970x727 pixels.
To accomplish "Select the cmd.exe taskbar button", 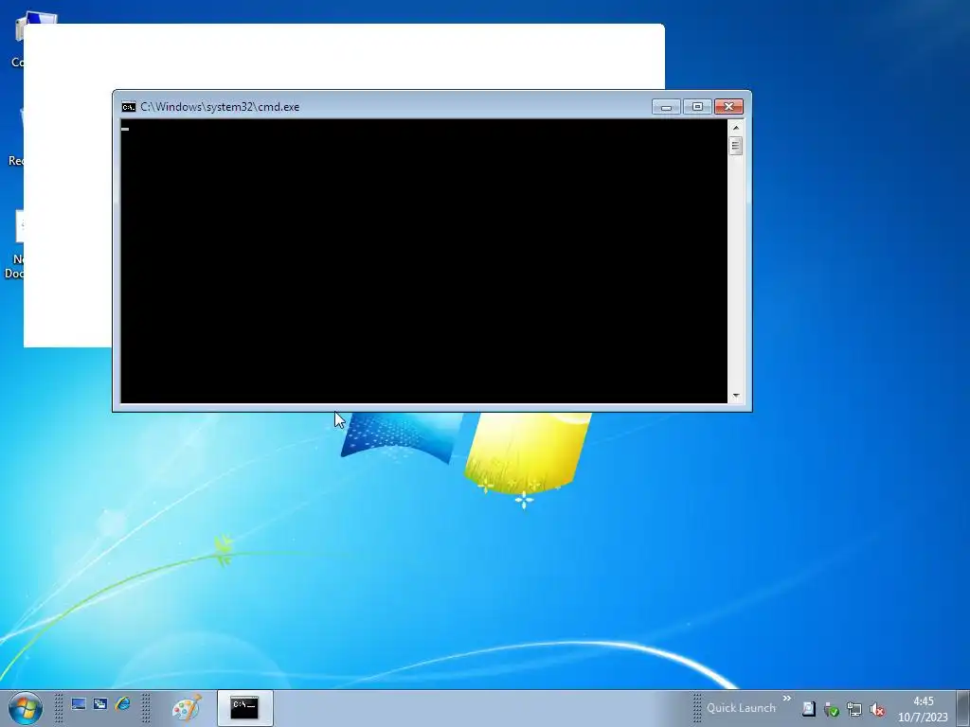I will click(245, 708).
